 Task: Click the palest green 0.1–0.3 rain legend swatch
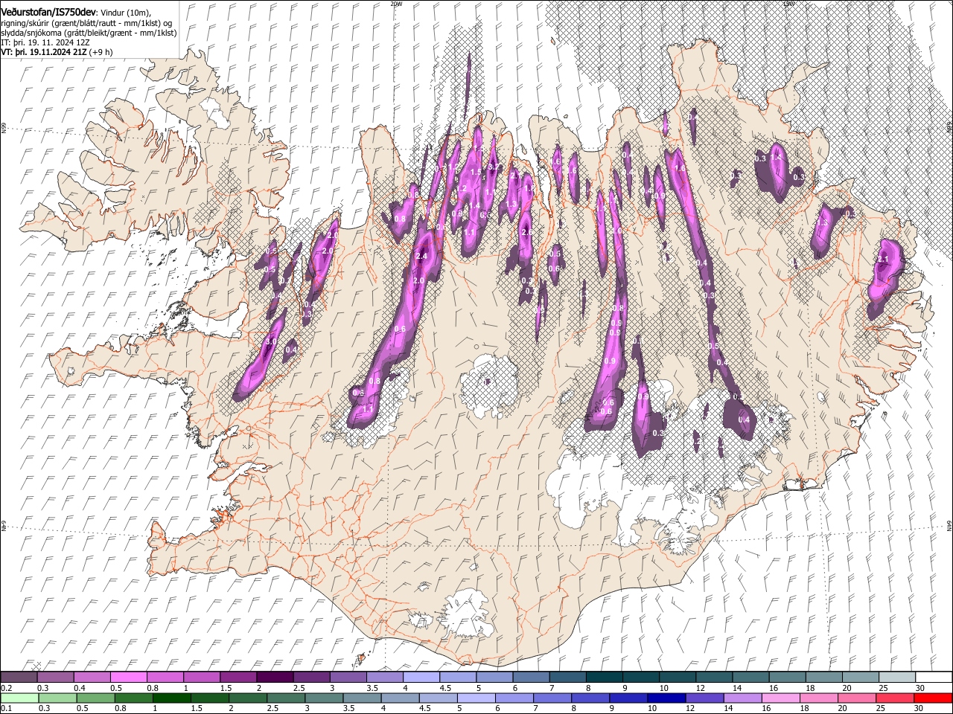click(x=19, y=698)
